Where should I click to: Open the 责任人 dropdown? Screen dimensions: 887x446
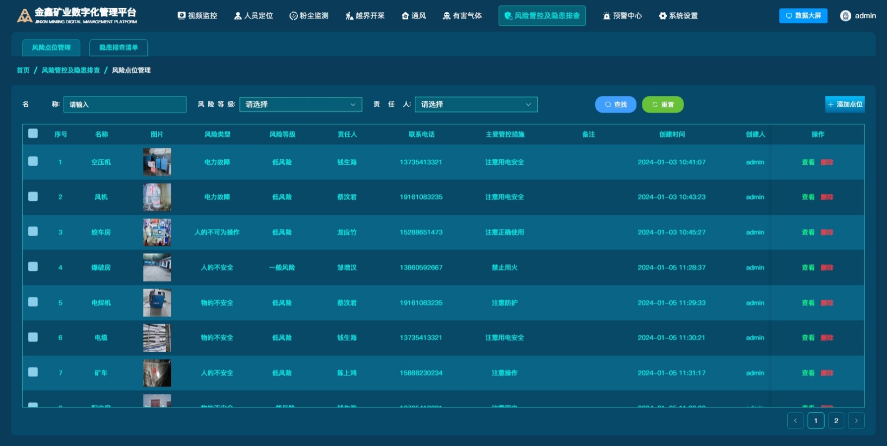tap(476, 105)
